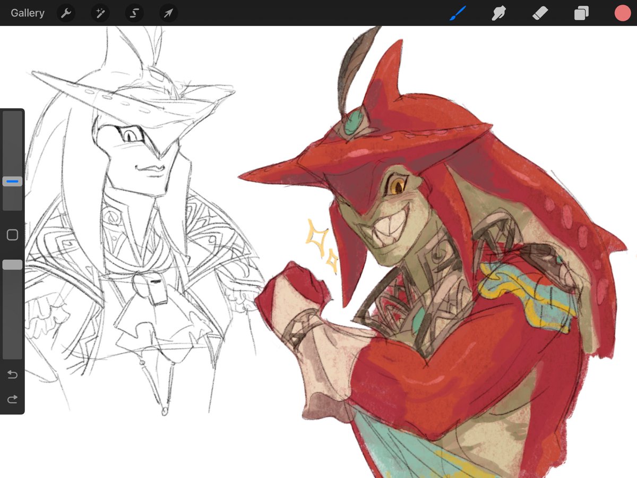Redo the last undone stroke
Image resolution: width=637 pixels, height=478 pixels.
pyautogui.click(x=12, y=398)
